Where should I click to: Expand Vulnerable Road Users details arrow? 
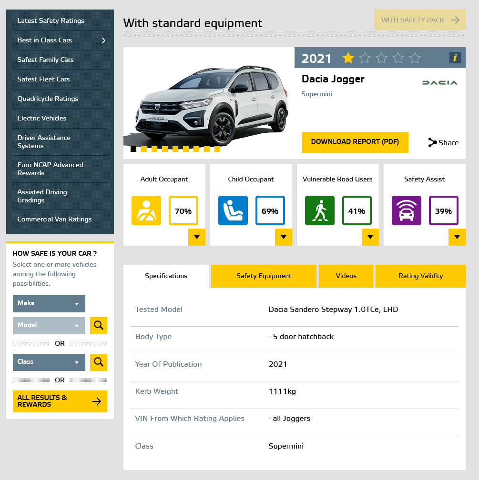pyautogui.click(x=370, y=237)
